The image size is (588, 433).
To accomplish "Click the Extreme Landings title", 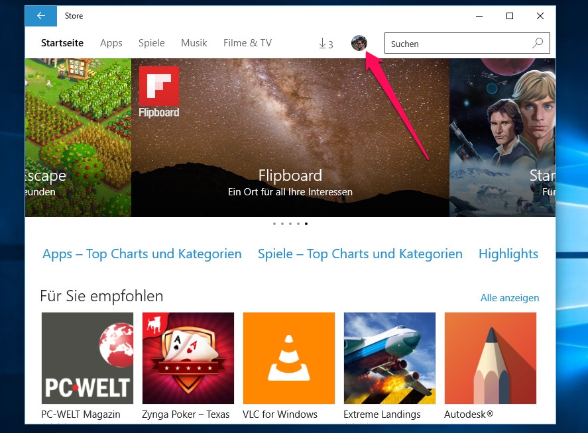I will coord(382,414).
